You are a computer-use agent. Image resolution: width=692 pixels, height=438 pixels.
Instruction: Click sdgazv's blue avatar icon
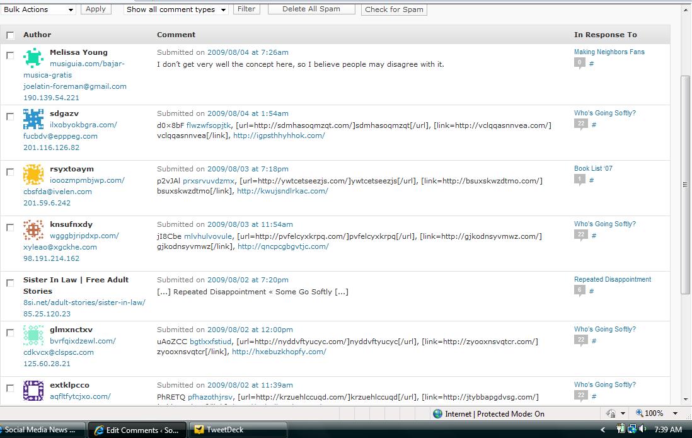point(33,118)
